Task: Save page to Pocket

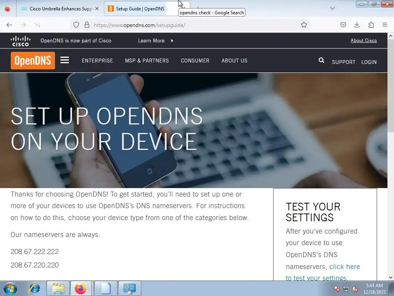Action: coord(343,25)
